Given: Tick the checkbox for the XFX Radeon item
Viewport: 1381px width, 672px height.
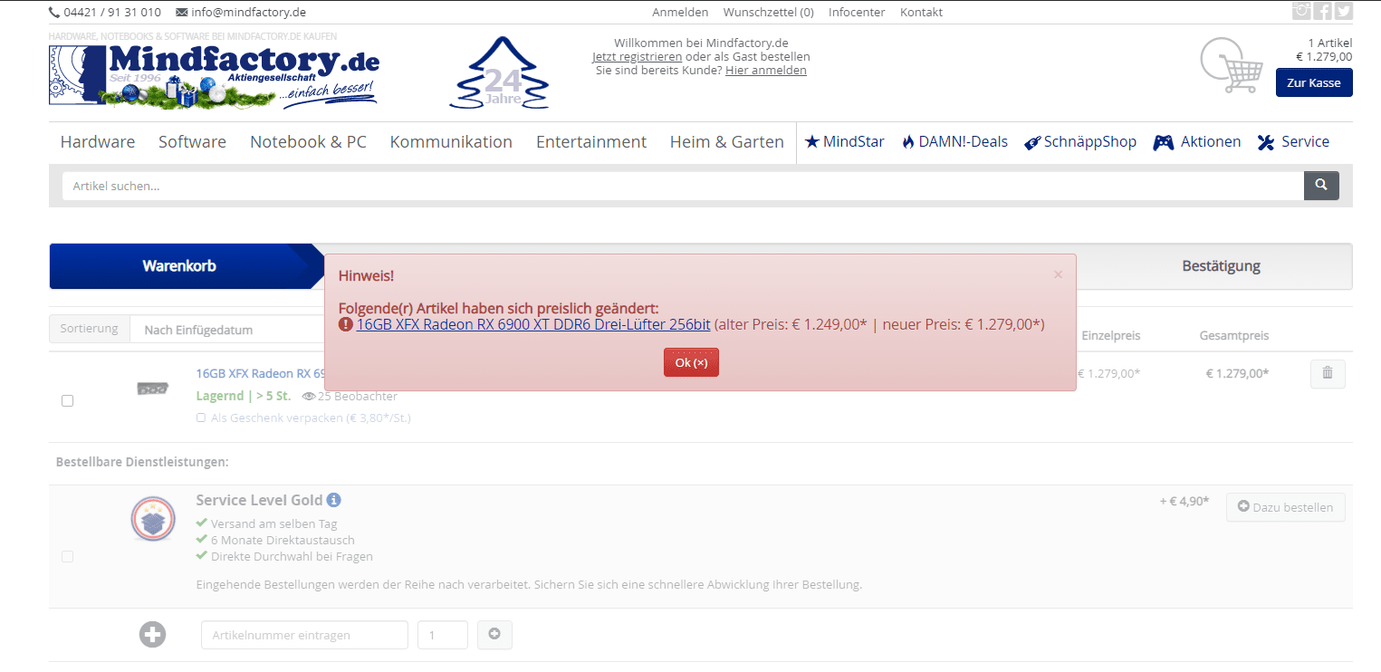Looking at the screenshot, I should click(67, 400).
